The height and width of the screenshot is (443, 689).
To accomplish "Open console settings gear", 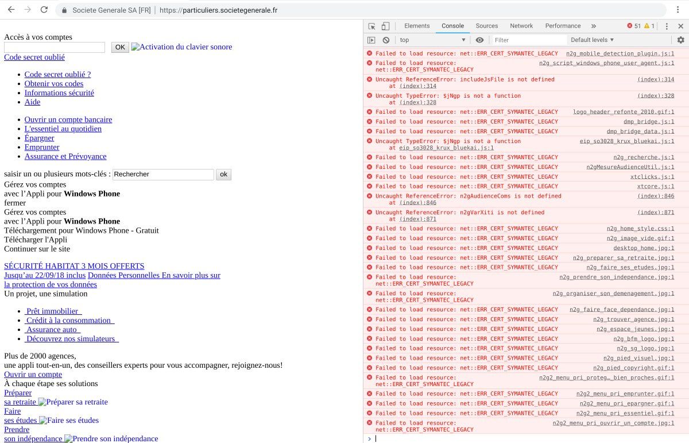I will tap(680, 40).
